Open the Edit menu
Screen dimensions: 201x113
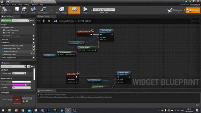pos(8,5)
